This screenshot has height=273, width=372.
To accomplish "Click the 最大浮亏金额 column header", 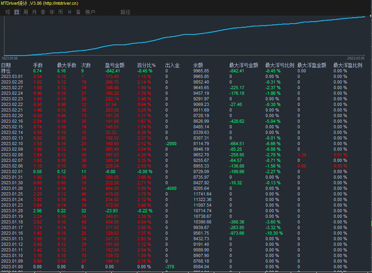I will [243, 65].
